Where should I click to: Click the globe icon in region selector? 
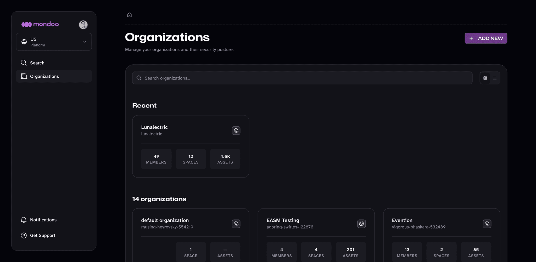[x=24, y=42]
